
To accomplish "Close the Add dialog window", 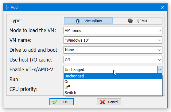I will [163, 7].
